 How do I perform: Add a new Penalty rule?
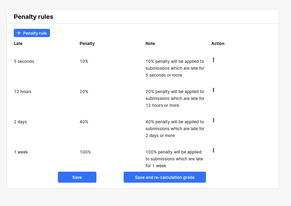(x=32, y=33)
